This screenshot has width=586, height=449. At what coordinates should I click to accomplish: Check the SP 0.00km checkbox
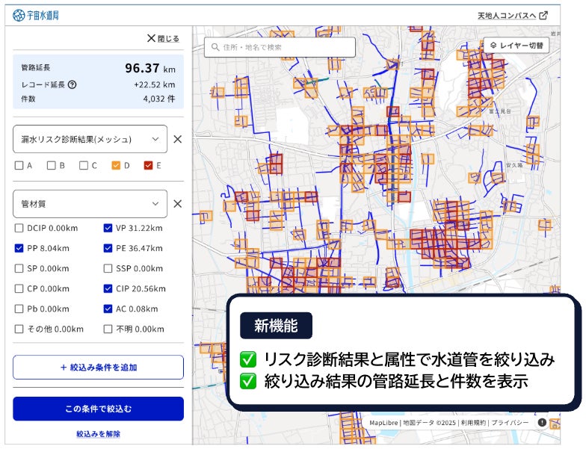click(19, 268)
